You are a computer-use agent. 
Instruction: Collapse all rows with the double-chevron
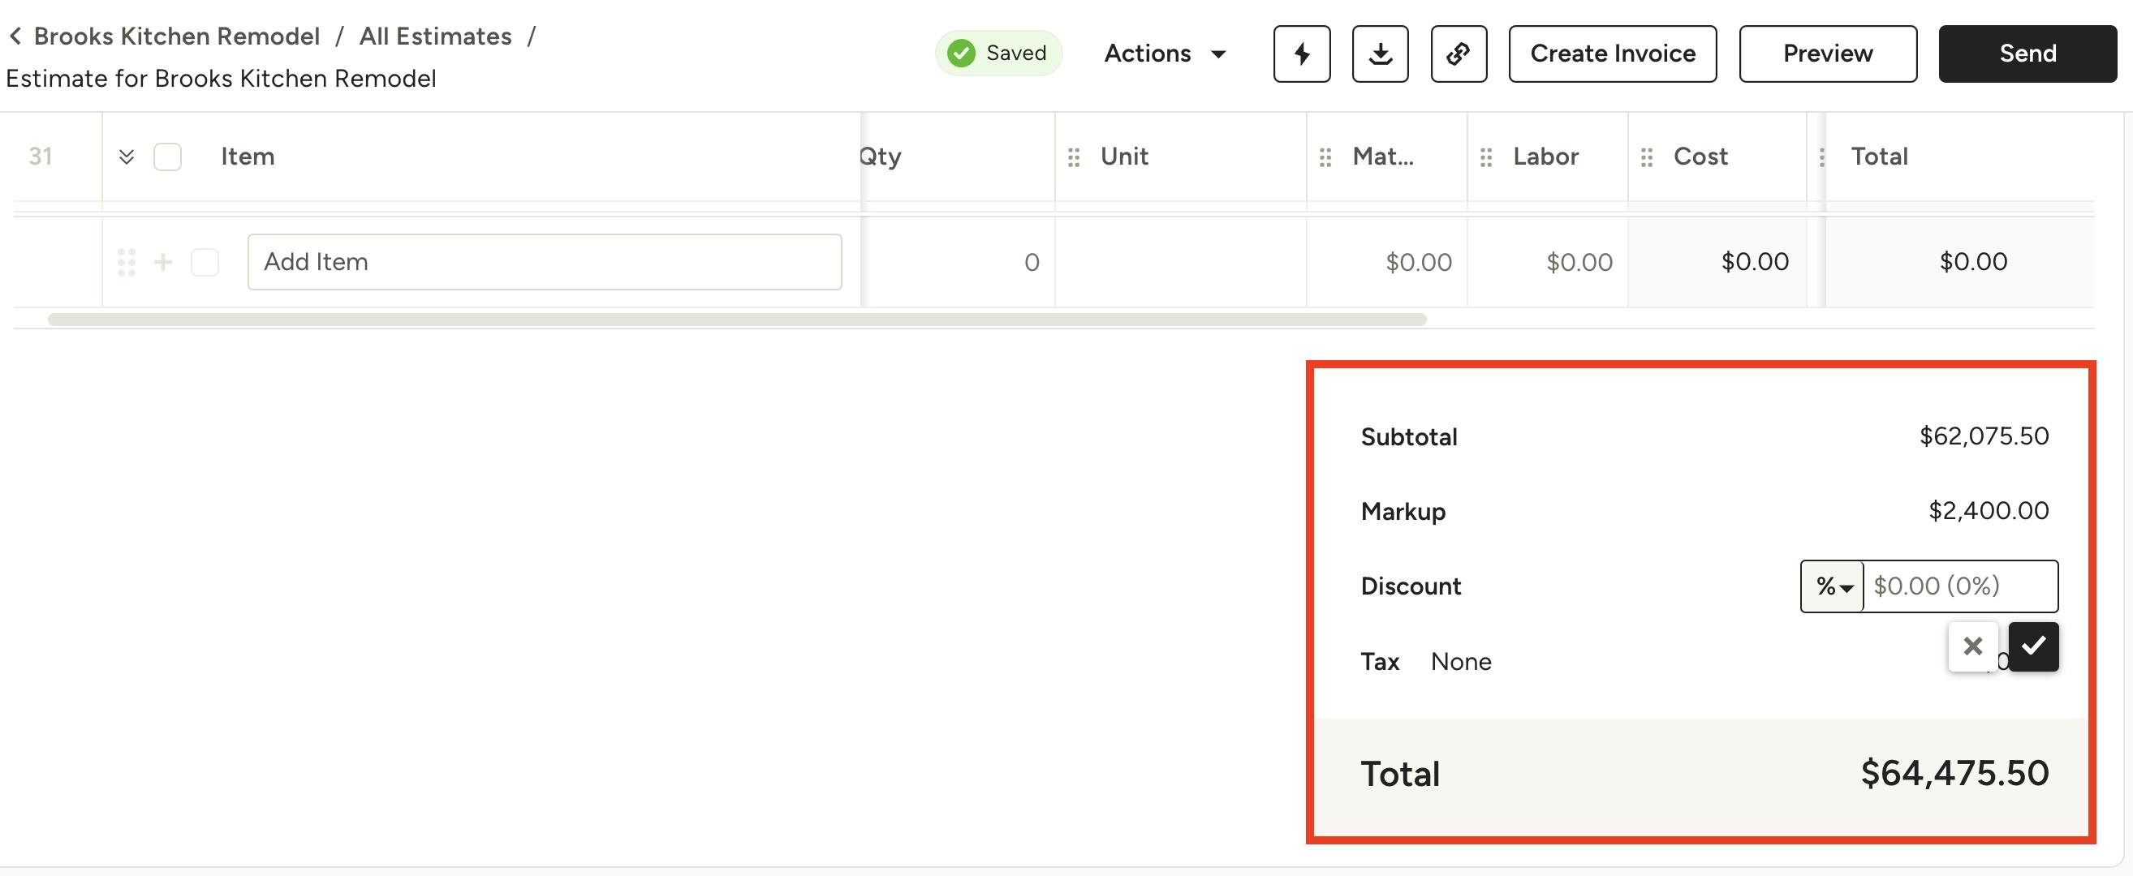click(x=126, y=157)
